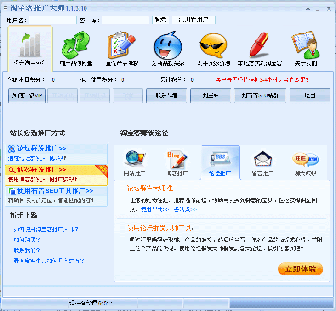336x311 pixels.
Task: Open the 博客群发推广>> link
Action: pyautogui.click(x=41, y=170)
